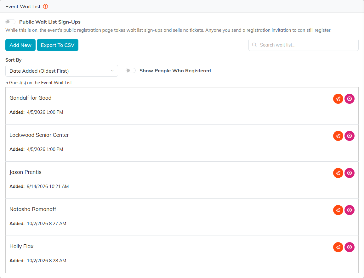The height and width of the screenshot is (278, 364).
Task: Remove Natasha Romanoff from wait list
Action: tap(350, 210)
